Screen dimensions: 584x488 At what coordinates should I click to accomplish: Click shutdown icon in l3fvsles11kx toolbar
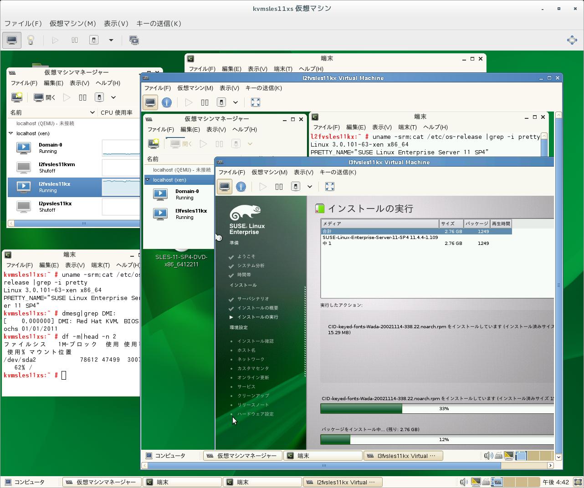296,187
